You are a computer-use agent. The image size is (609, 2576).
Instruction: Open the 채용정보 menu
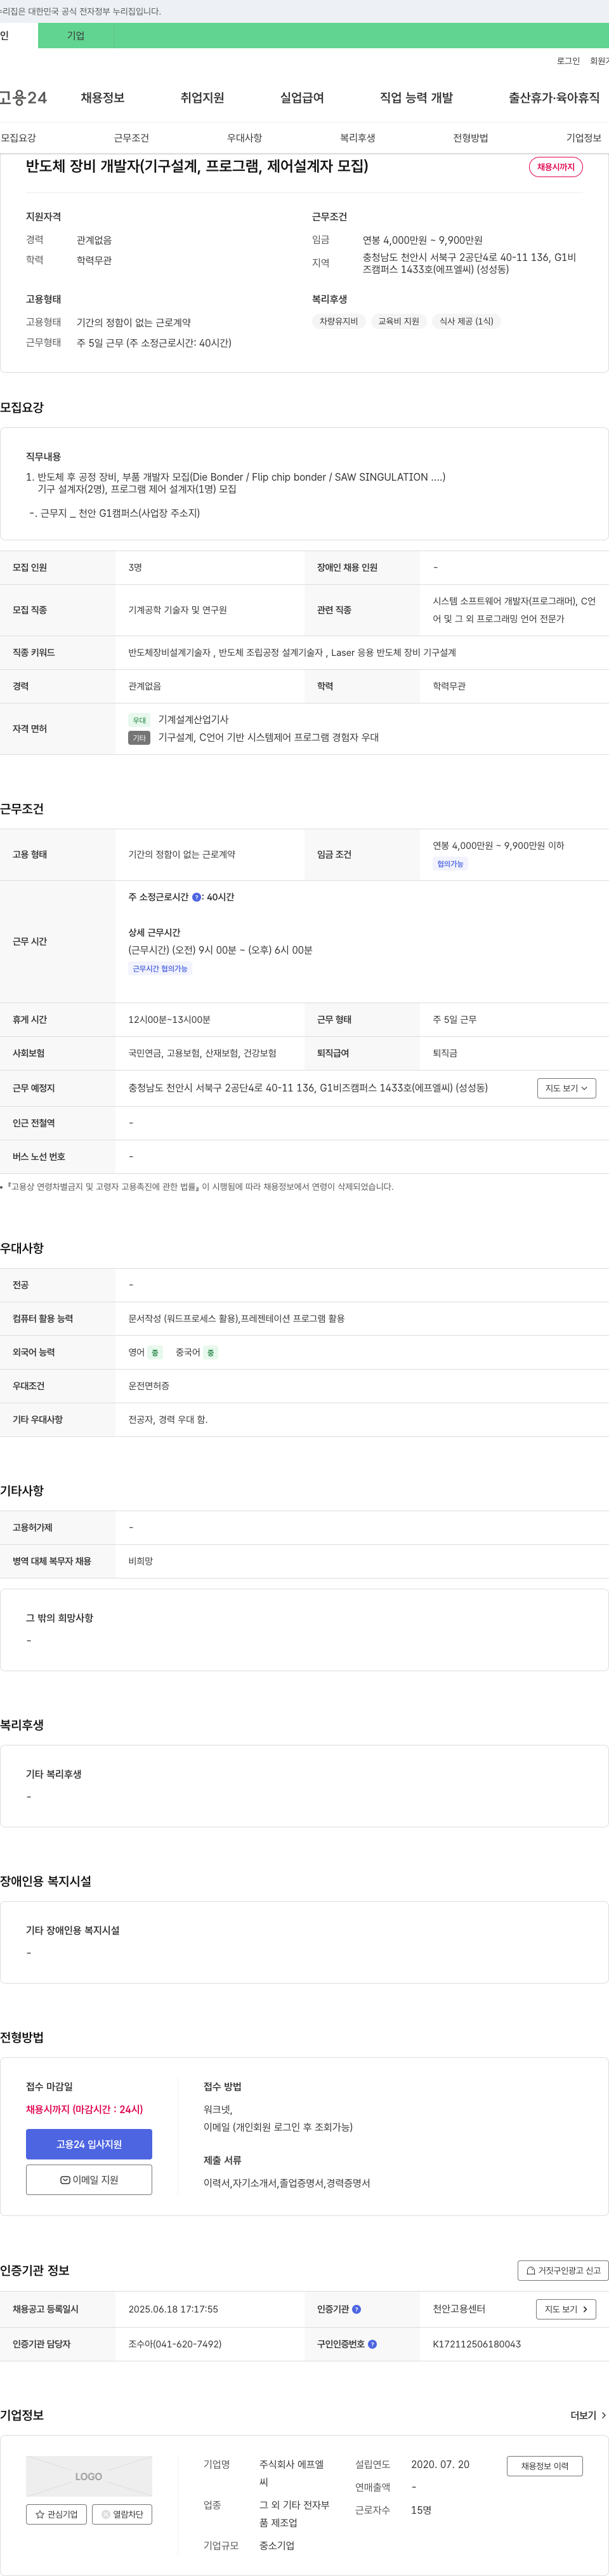tap(103, 98)
